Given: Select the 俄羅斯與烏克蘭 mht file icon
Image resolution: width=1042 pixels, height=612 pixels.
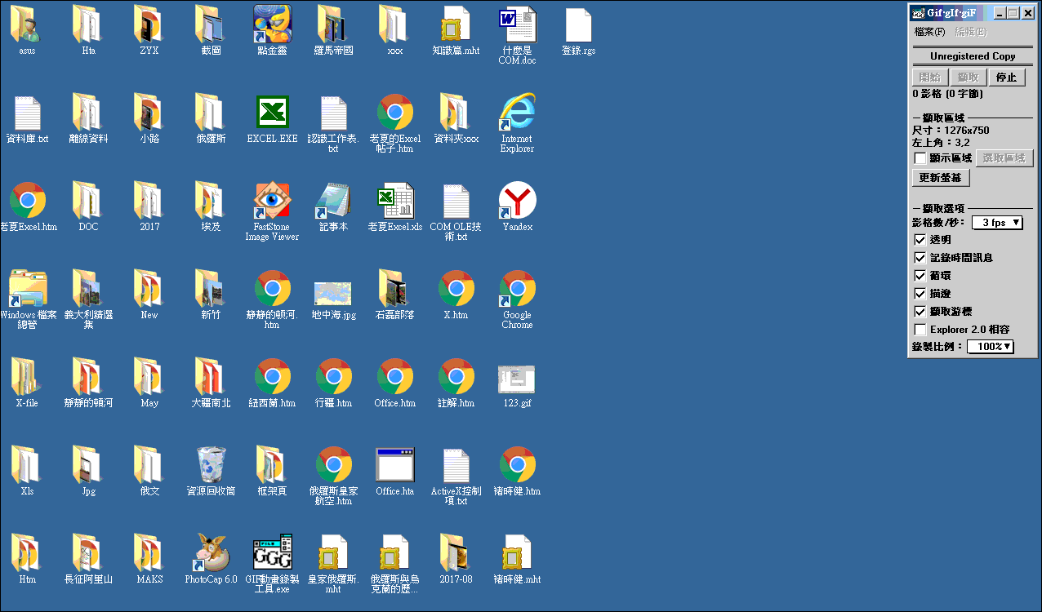Looking at the screenshot, I should [394, 553].
